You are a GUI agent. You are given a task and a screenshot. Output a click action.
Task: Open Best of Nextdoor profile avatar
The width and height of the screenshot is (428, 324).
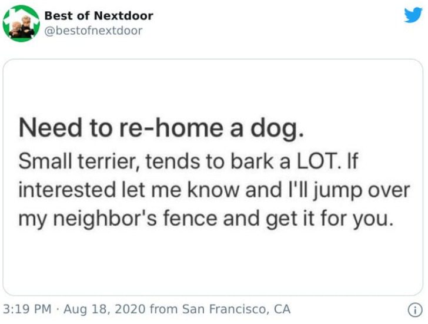[21, 24]
